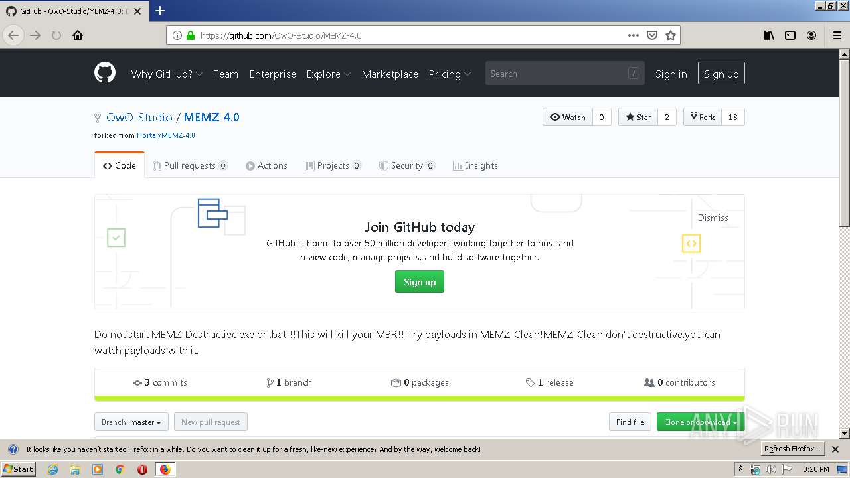Bookmark this page with the star icon
850x478 pixels.
[671, 35]
